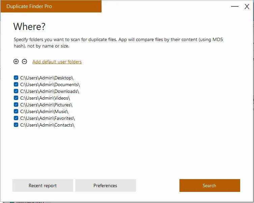Select the C:\Users\Admin\Desktop\ path text
The width and height of the screenshot is (254, 203).
click(47, 78)
